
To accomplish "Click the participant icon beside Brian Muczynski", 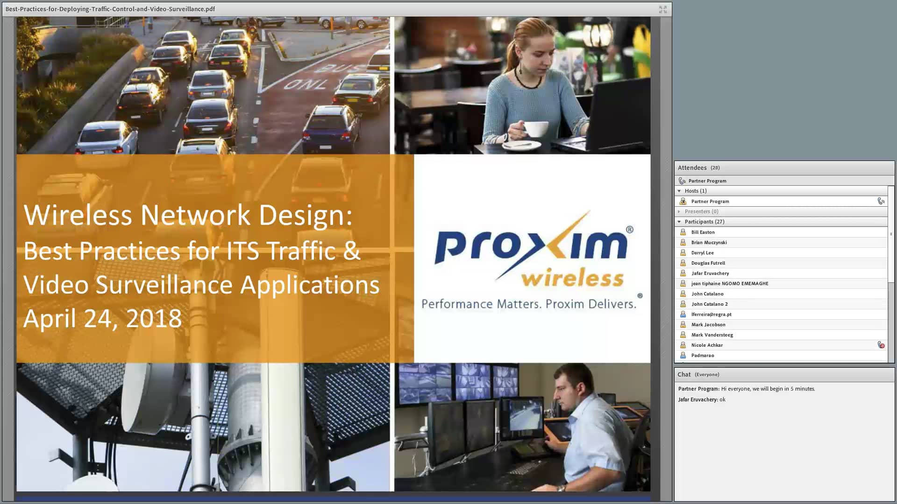I will coord(683,242).
